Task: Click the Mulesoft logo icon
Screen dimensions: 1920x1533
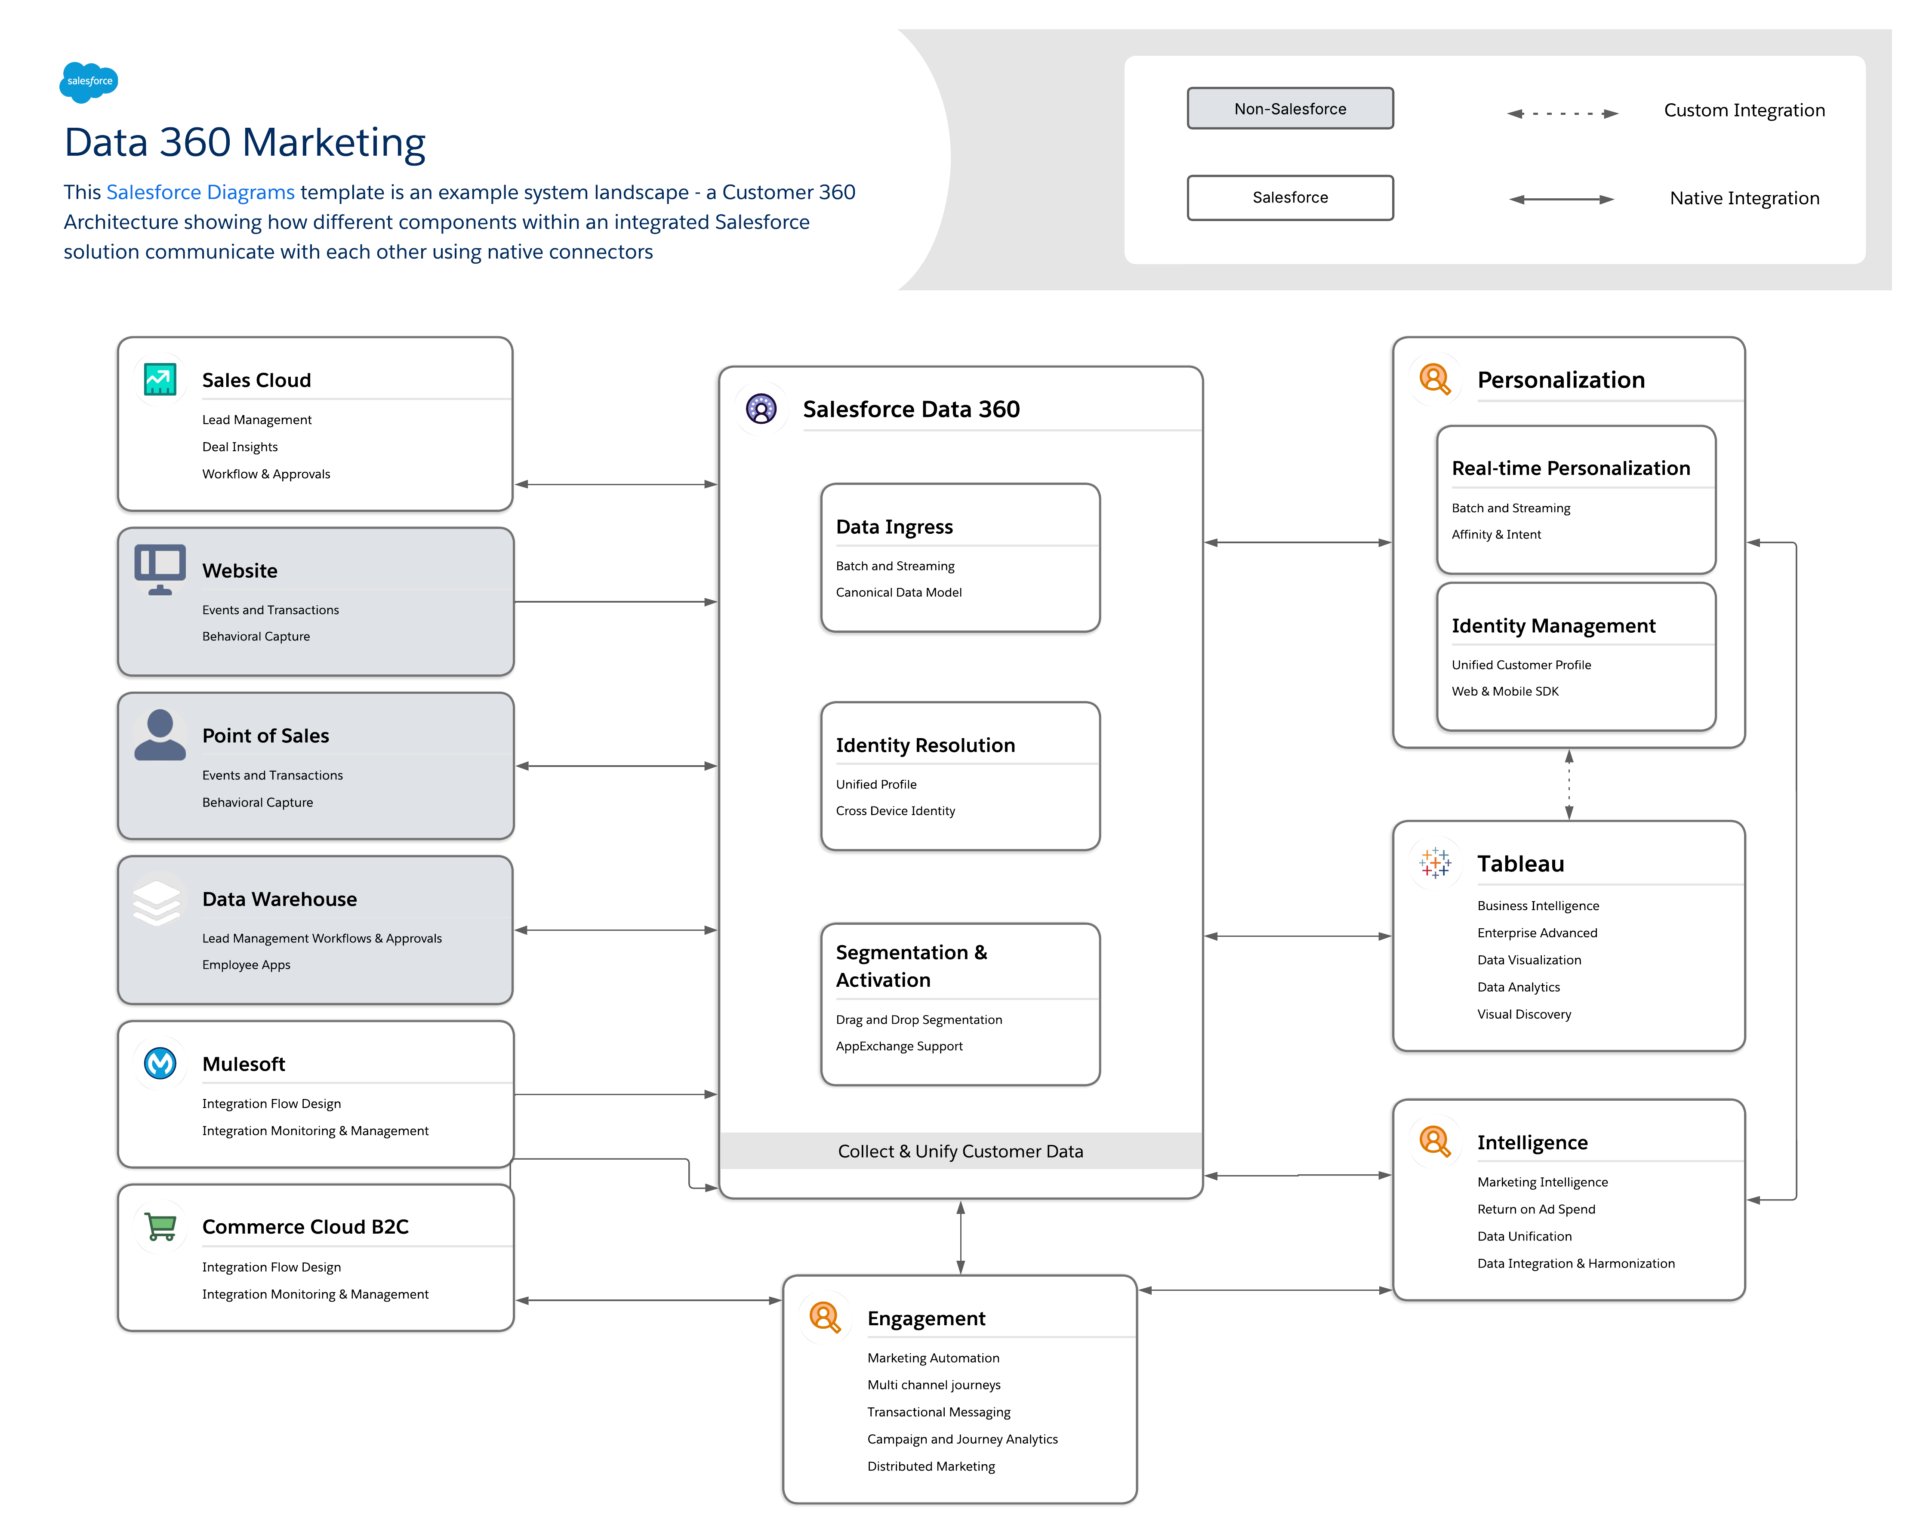Action: (x=160, y=1063)
